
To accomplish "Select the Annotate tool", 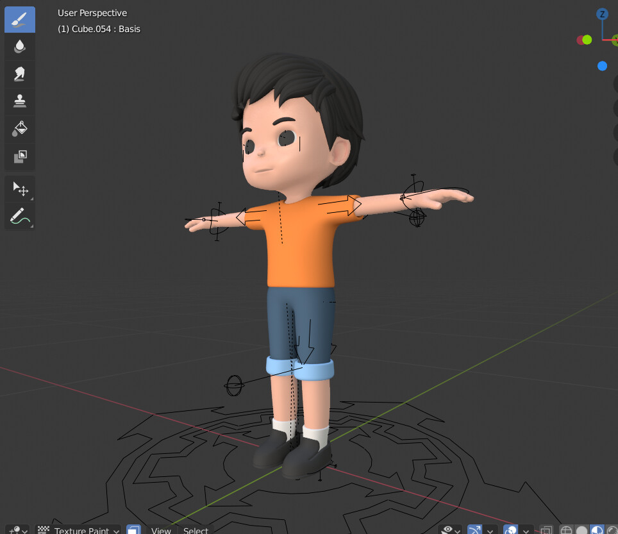I will click(19, 216).
